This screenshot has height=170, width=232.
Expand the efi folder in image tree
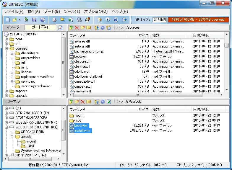tap(6, 44)
